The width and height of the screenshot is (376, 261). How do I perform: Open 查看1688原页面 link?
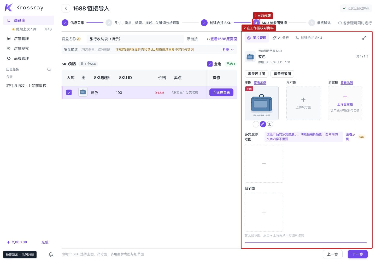click(222, 39)
